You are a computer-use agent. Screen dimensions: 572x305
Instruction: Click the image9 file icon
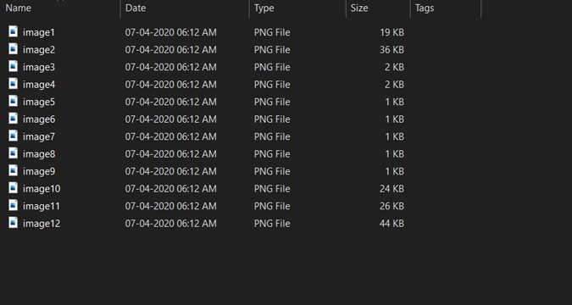point(13,170)
